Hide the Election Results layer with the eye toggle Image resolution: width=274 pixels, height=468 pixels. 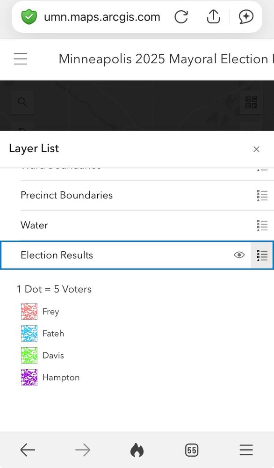pos(239,255)
